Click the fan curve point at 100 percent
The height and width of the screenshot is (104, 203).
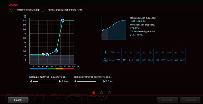click(63, 20)
